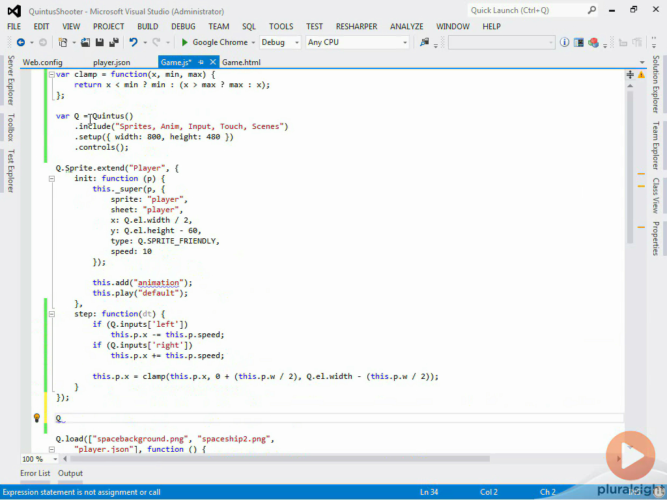
Task: Collapse the init function outline block
Action: point(51,178)
